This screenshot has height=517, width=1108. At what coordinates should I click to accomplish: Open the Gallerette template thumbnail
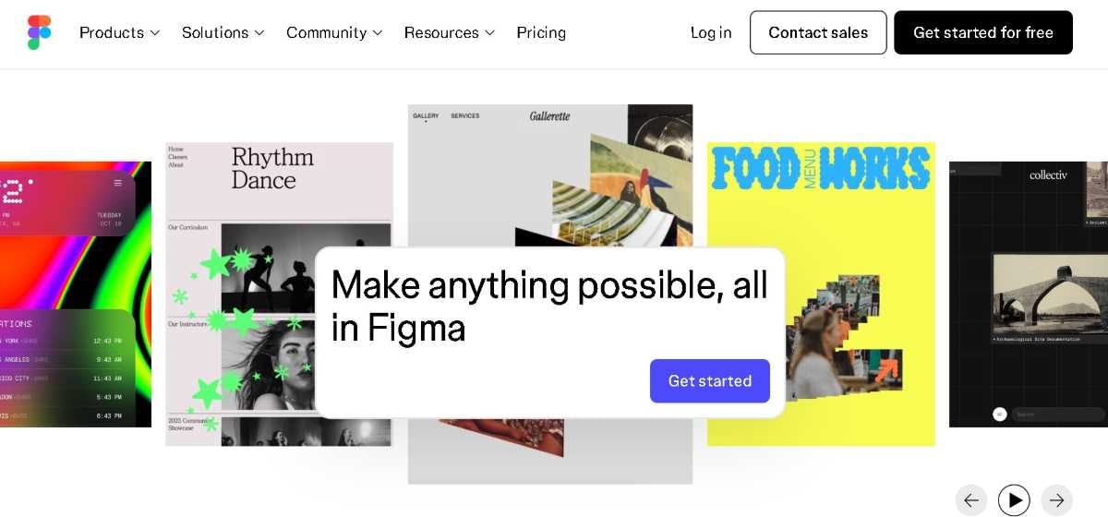(550, 175)
